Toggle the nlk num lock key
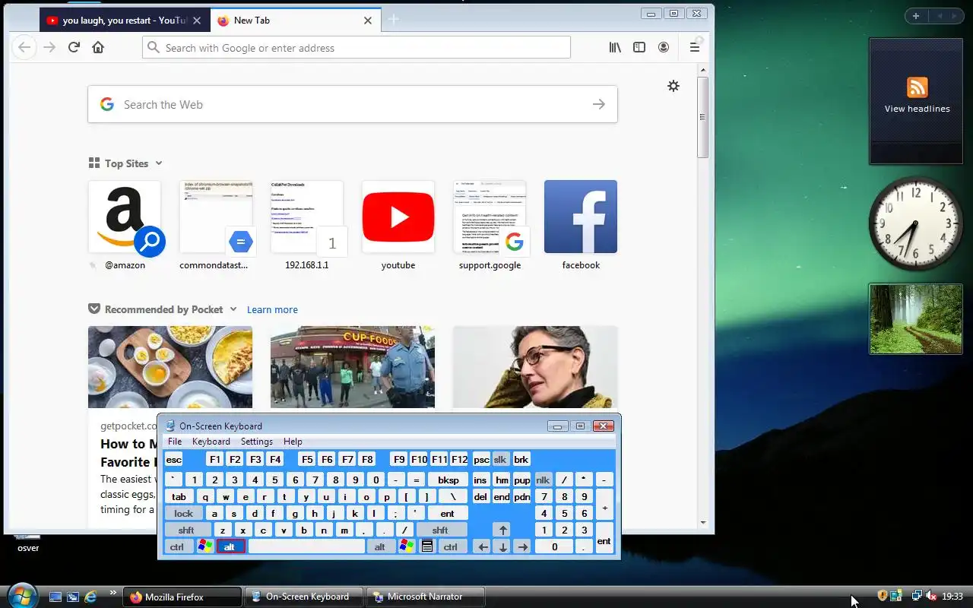Viewport: 973px width, 608px height. [x=543, y=480]
